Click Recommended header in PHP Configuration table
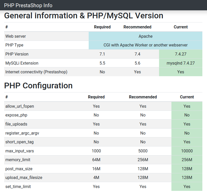Image resolution: width=207 pixels, height=195 pixels. (x=143, y=97)
